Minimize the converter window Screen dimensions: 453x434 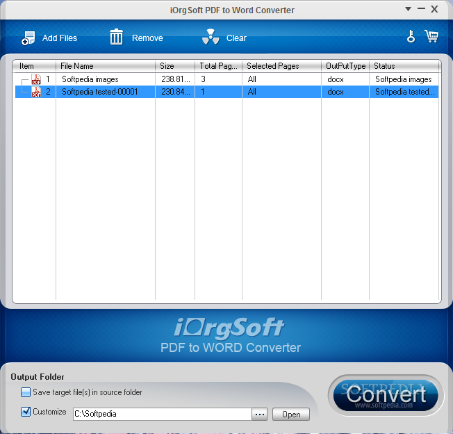click(421, 9)
